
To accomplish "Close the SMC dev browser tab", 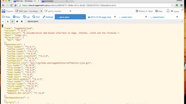I will click(38, 1).
